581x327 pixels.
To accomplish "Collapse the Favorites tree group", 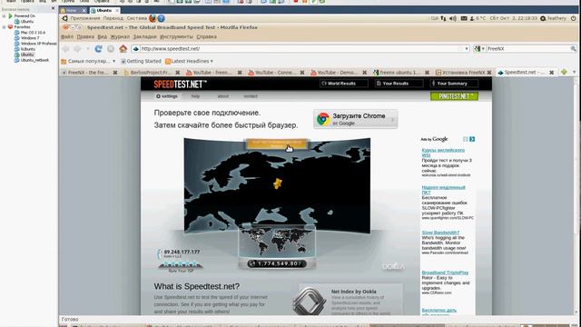I will click(4, 27).
